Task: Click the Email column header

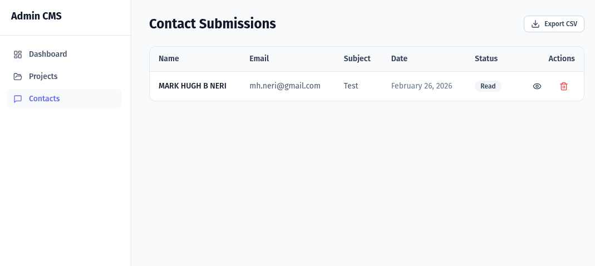Action: [259, 58]
